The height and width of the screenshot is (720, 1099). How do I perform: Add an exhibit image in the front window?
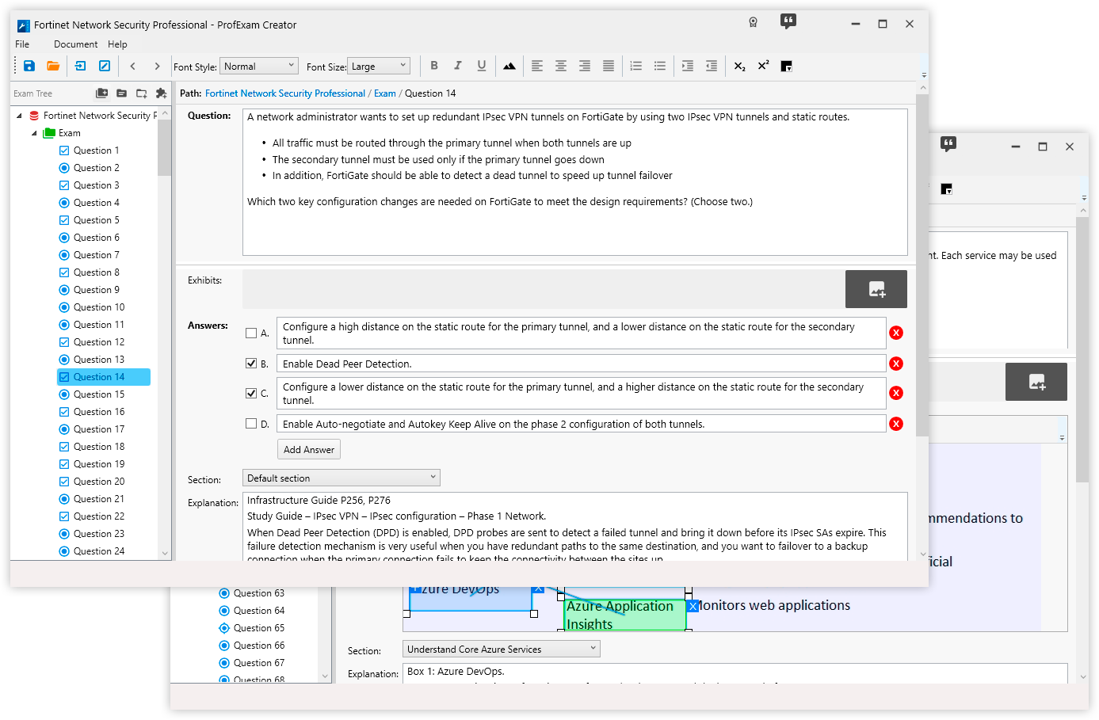[x=876, y=289]
